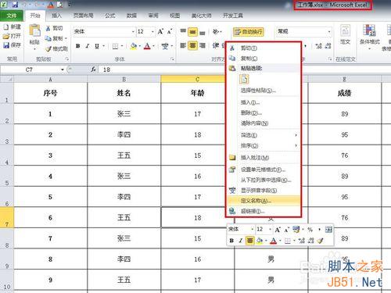The image size is (391, 293).
Task: Choose 设置单元格格式 from context menu
Action: coord(264,170)
